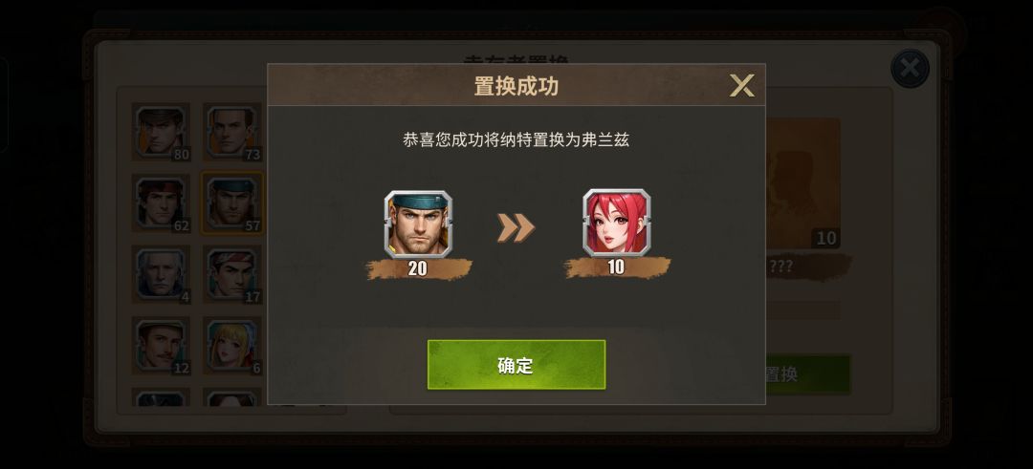Select the mustached hero with count 12

[x=161, y=346]
